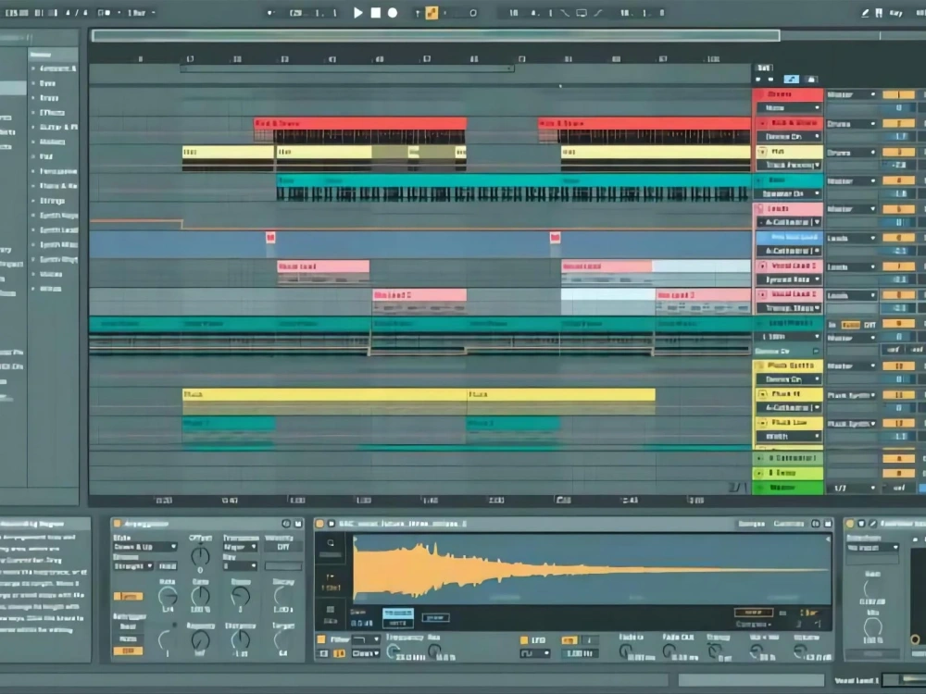The width and height of the screenshot is (926, 694).
Task: Toggle the sampler Filter on button
Action: pos(321,639)
